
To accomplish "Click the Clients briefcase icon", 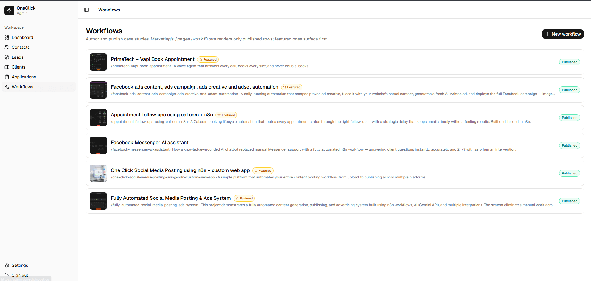I will (x=7, y=67).
